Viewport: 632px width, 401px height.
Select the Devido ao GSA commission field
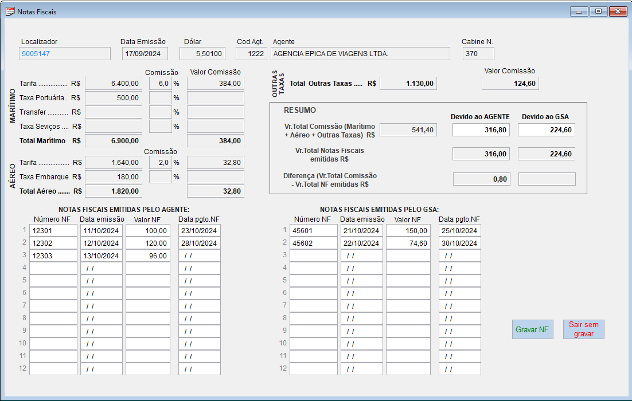coord(546,130)
